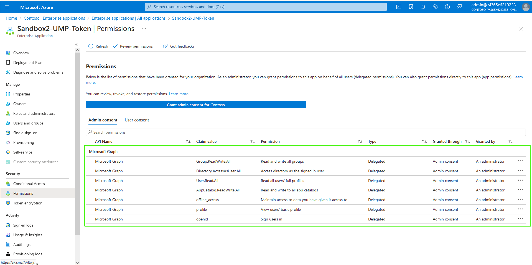Open Directories and subscriptions filter icon
This screenshot has width=532, height=265.
point(411,7)
